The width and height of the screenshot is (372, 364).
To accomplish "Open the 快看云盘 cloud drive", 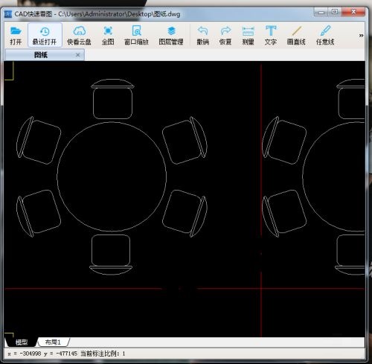I will point(79,36).
